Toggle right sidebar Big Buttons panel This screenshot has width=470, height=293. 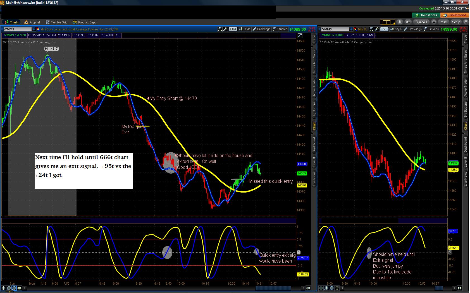pos(466,110)
